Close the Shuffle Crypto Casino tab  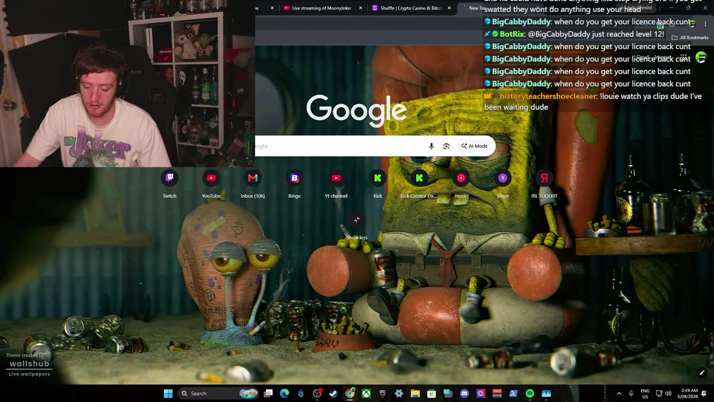449,8
